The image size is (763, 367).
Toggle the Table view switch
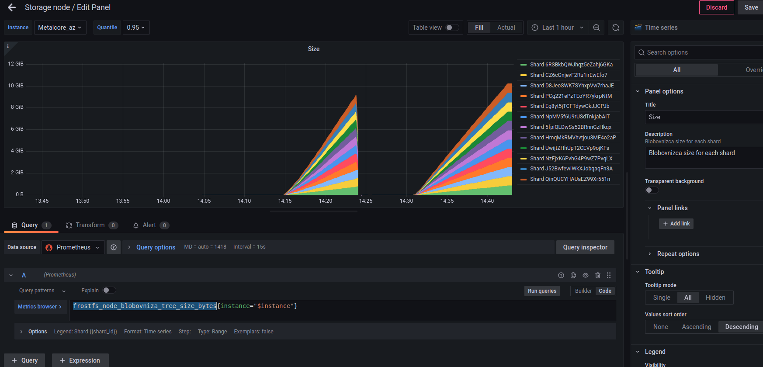point(452,28)
